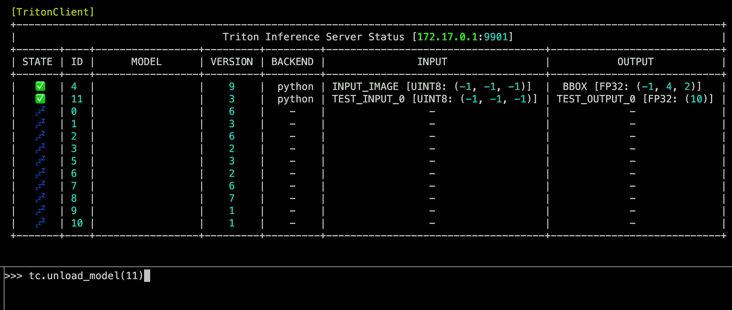The image size is (732, 310).
Task: Click the green checkmark for model ID 11
Action: [x=40, y=98]
